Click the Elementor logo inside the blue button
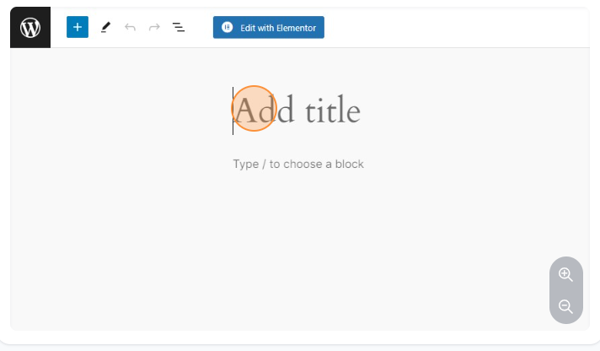600x351 pixels. (x=227, y=28)
